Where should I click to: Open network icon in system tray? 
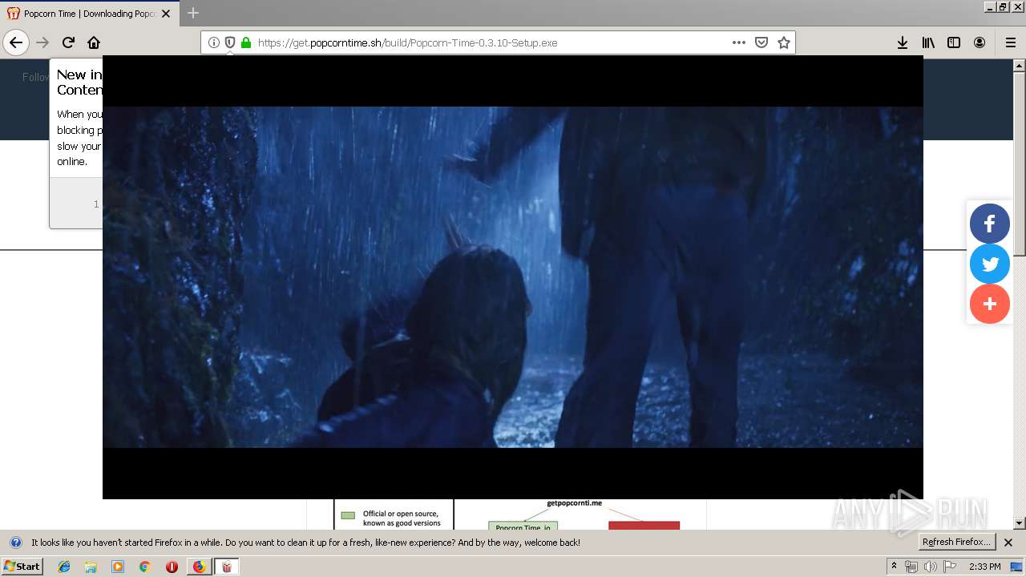tap(911, 567)
